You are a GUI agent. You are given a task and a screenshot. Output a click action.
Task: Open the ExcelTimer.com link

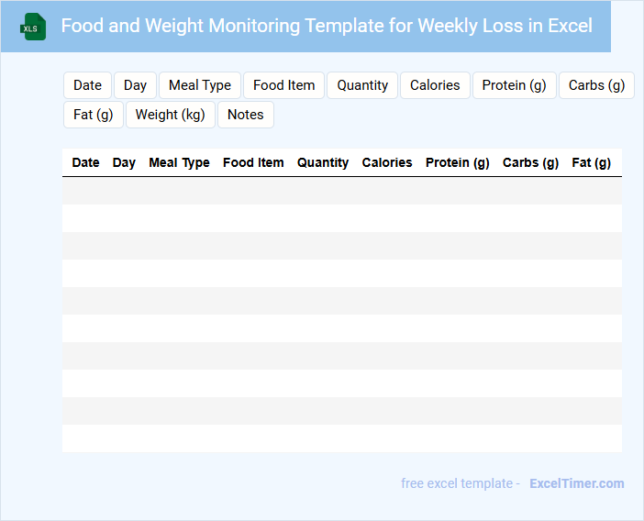pyautogui.click(x=576, y=483)
